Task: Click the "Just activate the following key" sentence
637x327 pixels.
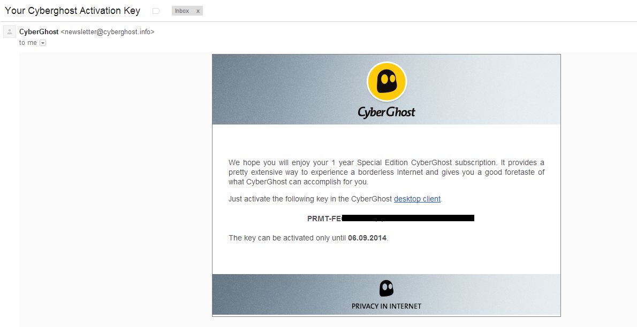Action: coord(310,199)
